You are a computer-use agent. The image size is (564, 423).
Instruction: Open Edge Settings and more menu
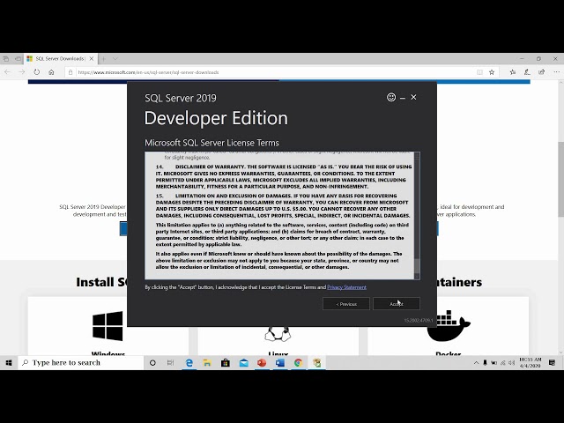click(556, 72)
